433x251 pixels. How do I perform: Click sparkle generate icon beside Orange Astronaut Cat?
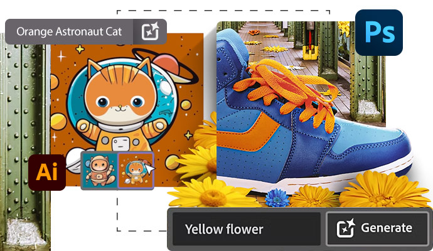150,31
